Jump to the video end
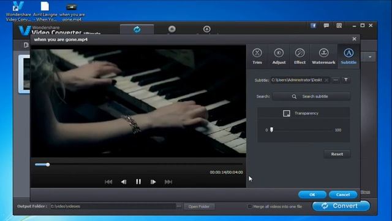This screenshot has height=221, width=392. point(168,182)
